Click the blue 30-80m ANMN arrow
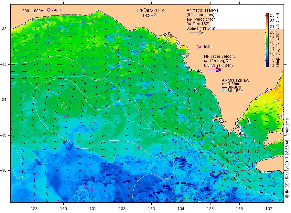Viewport: 291px width, 213px height. click(224, 87)
